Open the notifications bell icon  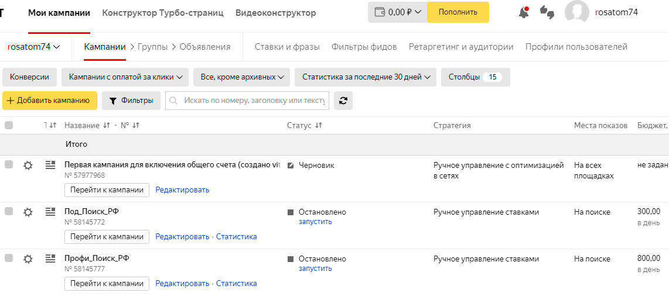[x=524, y=12]
